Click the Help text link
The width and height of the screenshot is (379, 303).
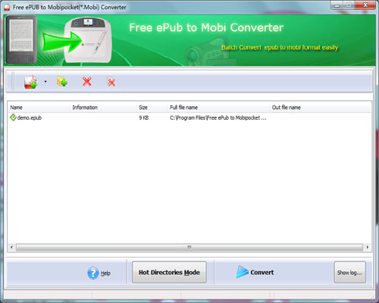[x=105, y=273]
